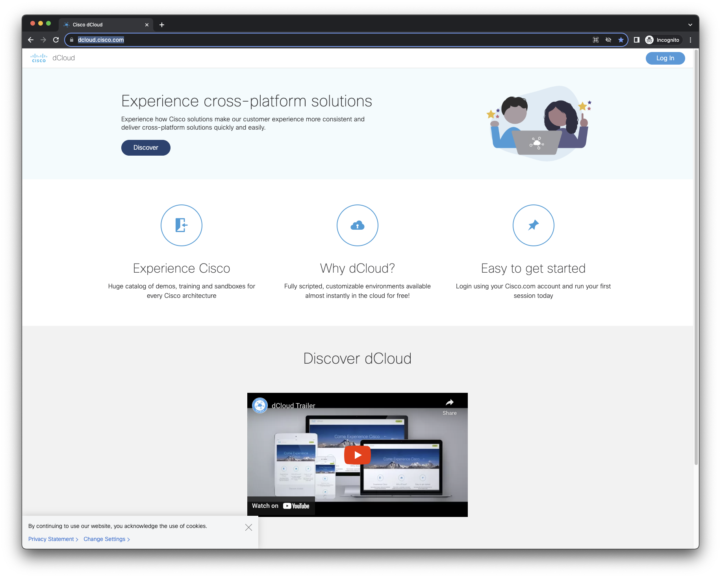This screenshot has width=721, height=578.
Task: Open the dCloud Trailer title link
Action: point(293,405)
